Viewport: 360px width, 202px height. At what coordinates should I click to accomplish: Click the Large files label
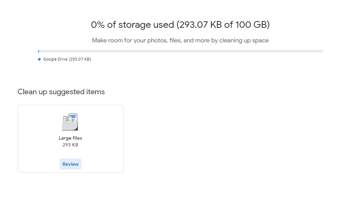click(70, 138)
